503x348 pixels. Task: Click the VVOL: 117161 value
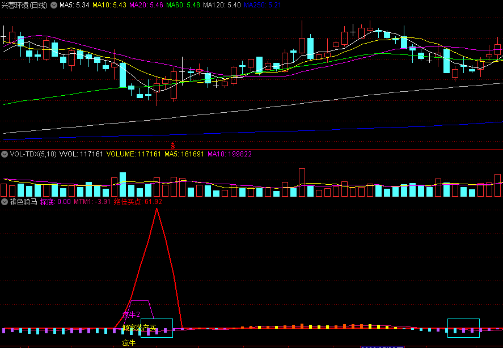(82, 154)
